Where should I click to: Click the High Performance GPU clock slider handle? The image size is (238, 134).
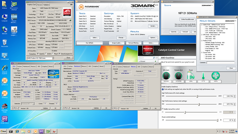coord(197,96)
